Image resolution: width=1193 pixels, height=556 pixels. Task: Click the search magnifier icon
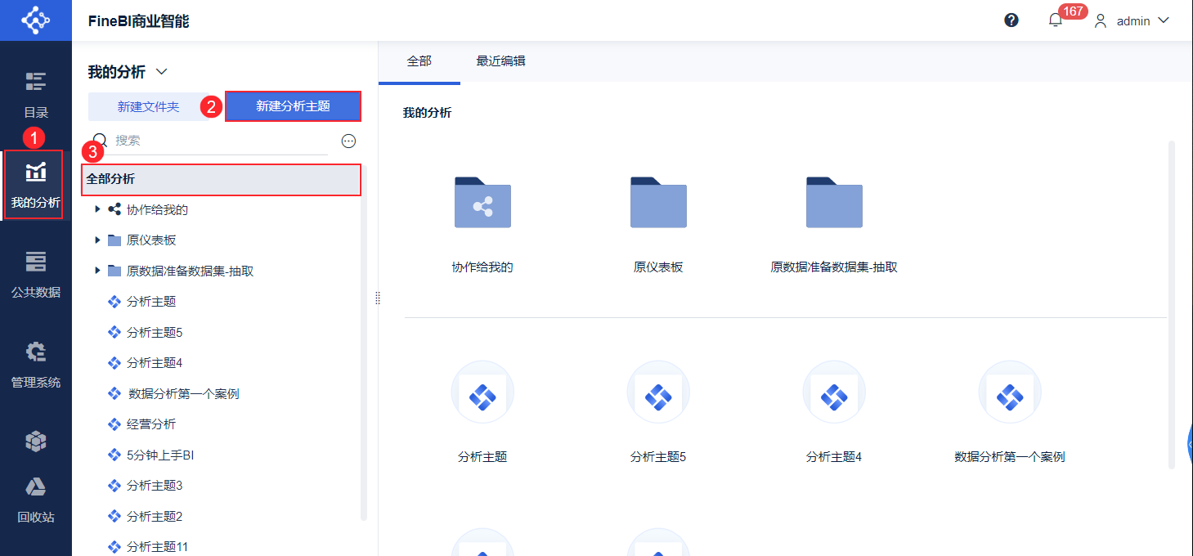[x=100, y=141]
